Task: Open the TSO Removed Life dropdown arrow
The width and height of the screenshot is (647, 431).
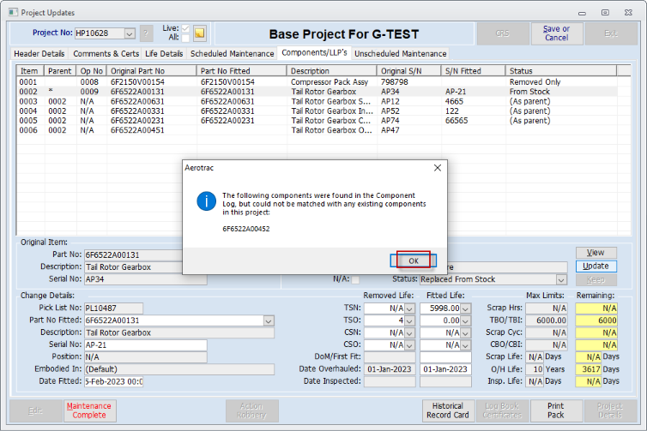Action: click(x=410, y=320)
